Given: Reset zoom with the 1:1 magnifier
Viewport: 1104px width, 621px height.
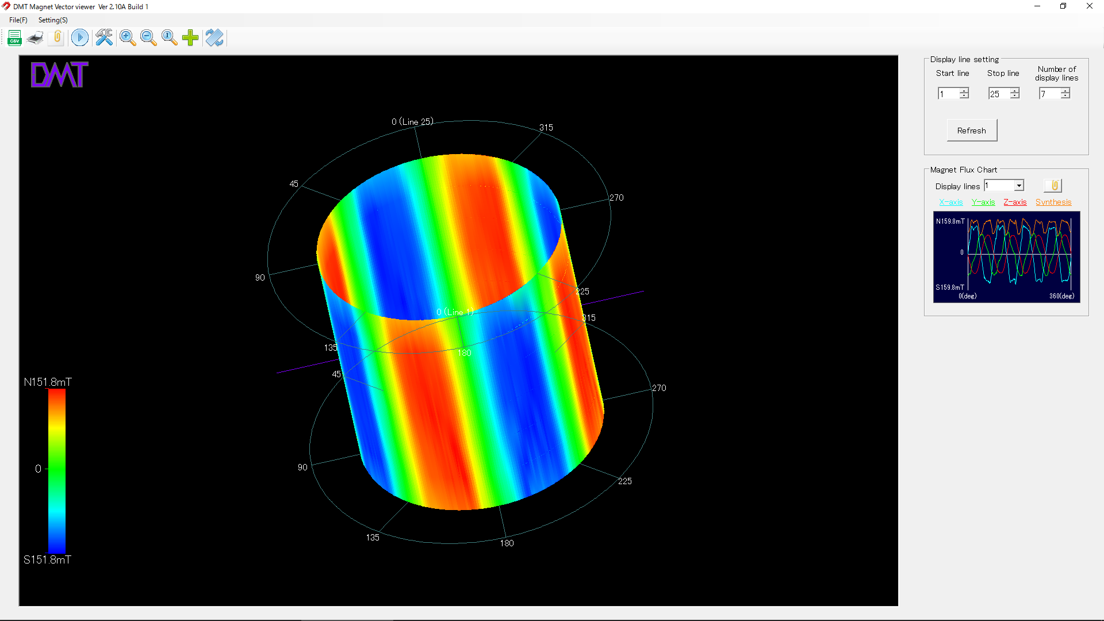Looking at the screenshot, I should pos(169,38).
